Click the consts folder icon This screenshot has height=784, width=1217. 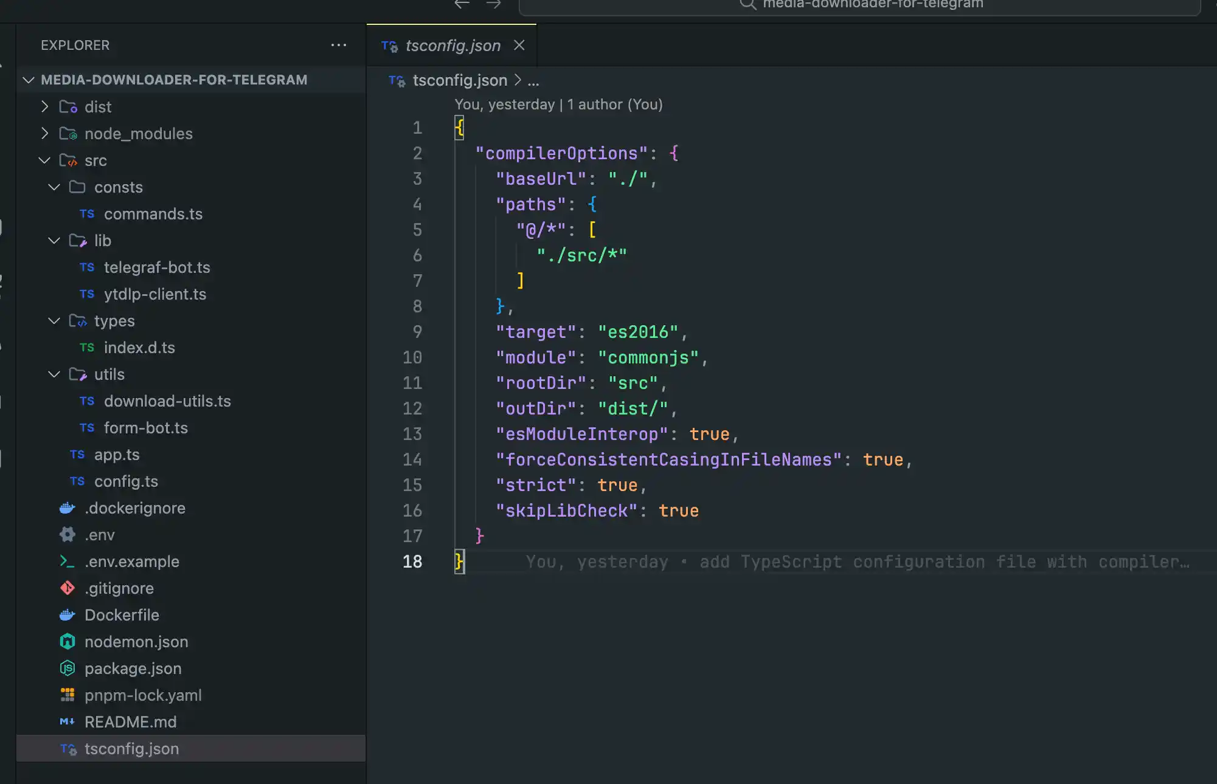[77, 187]
